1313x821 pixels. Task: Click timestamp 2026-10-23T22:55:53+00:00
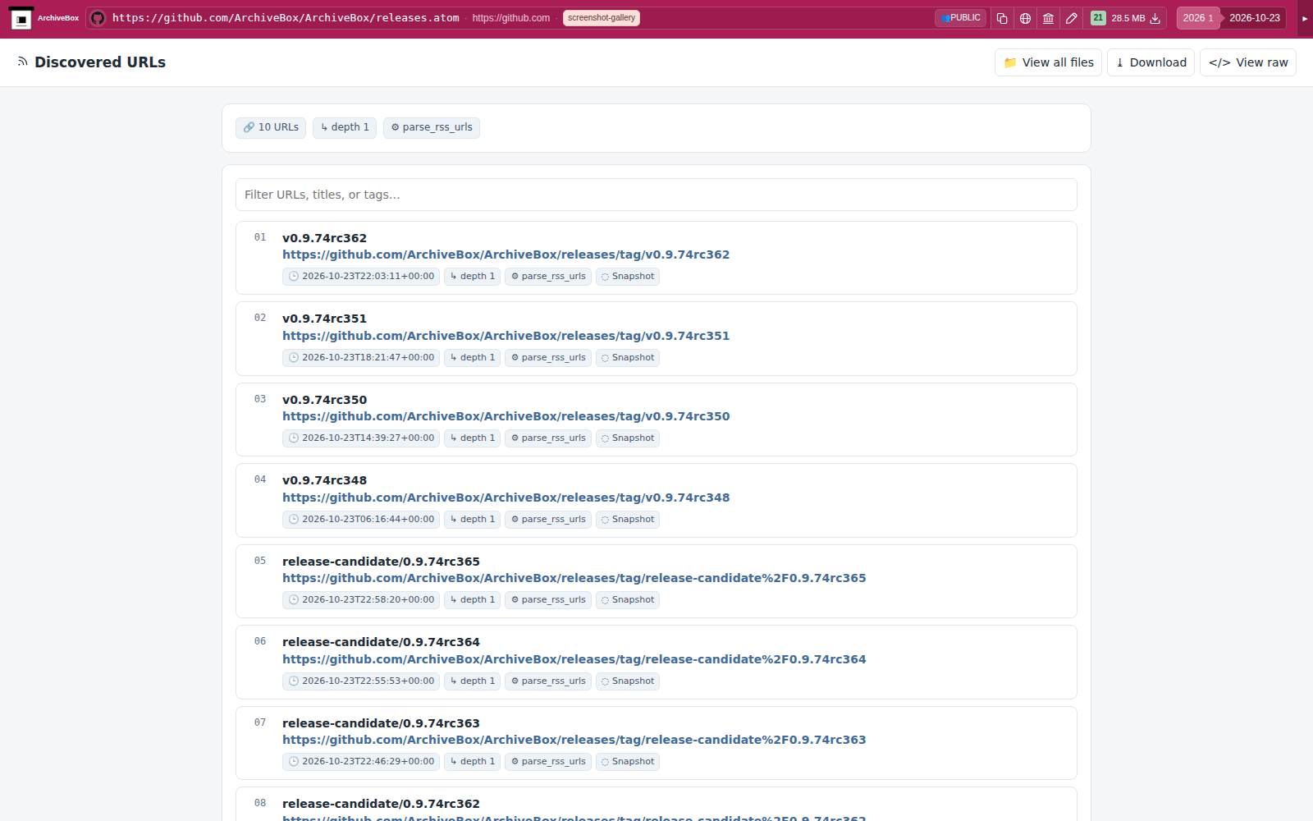361,681
